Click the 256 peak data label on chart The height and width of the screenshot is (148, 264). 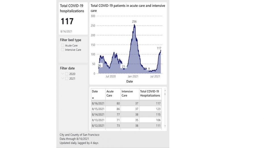click(134, 22)
